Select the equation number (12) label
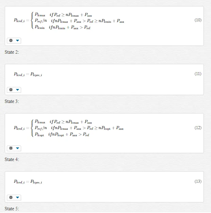The width and height of the screenshot is (211, 213). point(198,128)
